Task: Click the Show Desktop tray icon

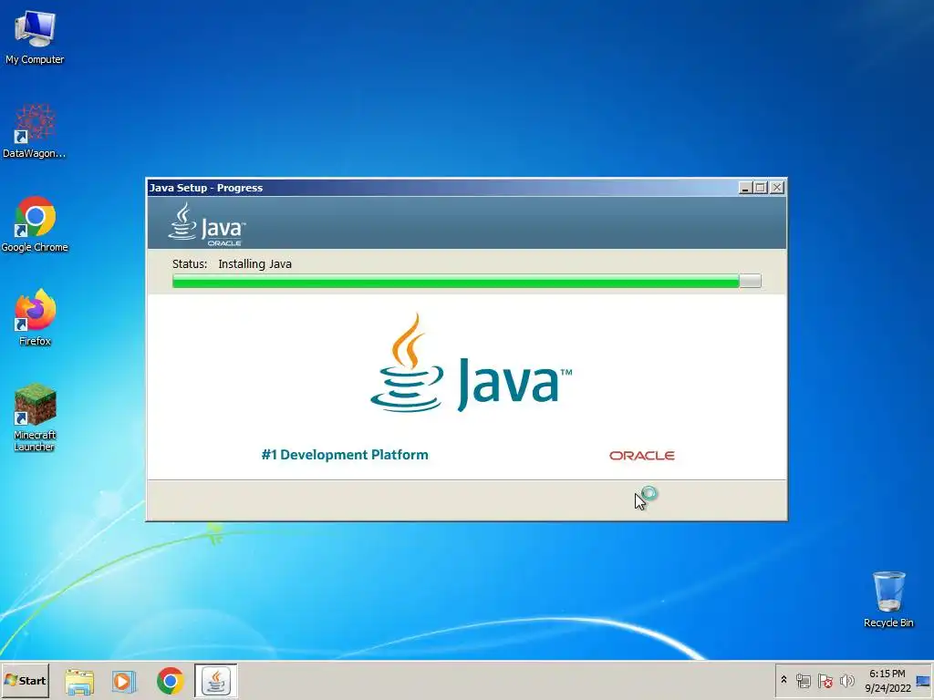Action: pos(923,681)
